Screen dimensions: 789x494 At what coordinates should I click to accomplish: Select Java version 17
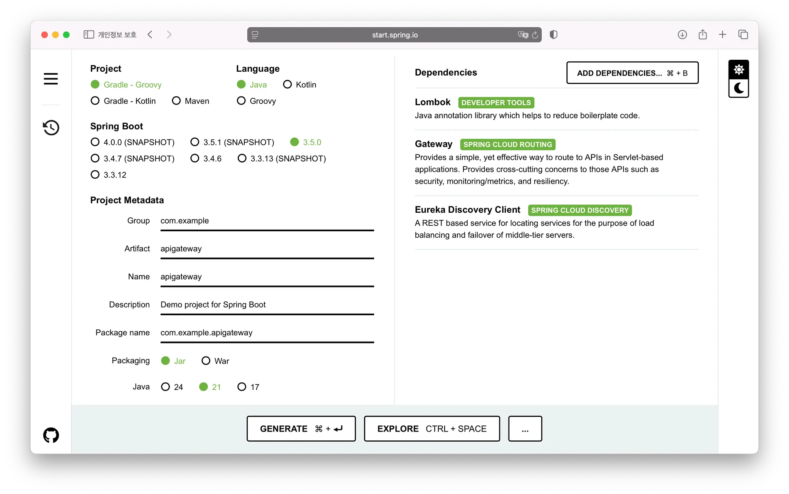click(x=248, y=387)
